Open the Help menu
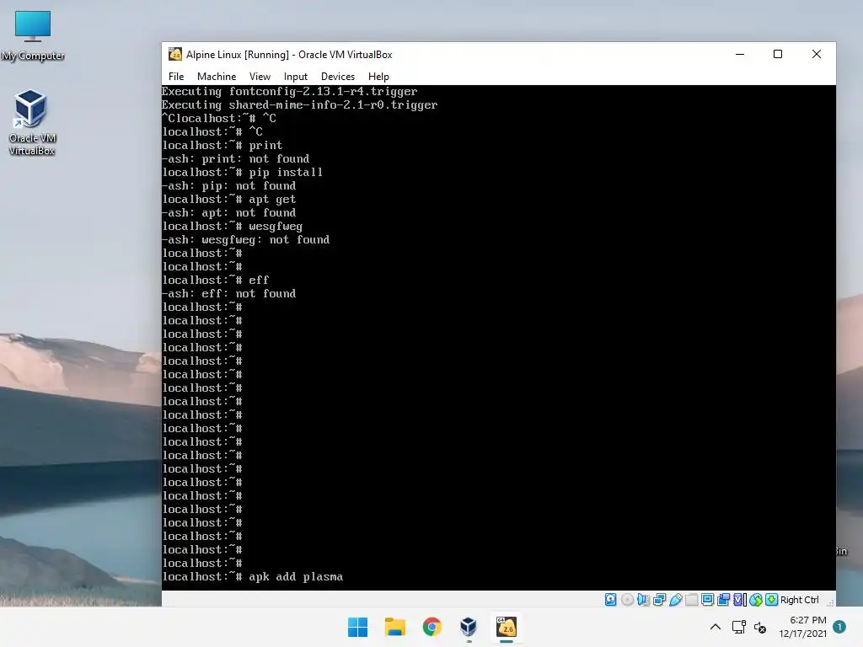This screenshot has width=863, height=647. 378,77
